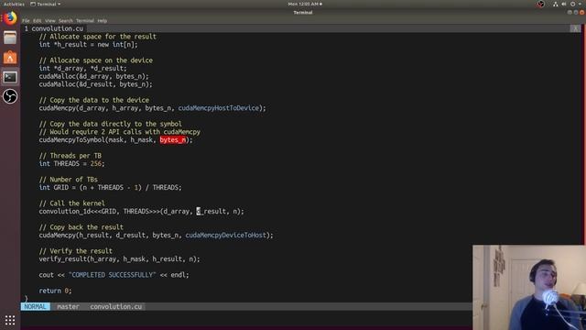This screenshot has height=330, width=586.
Task: Click cudaMalloc(&d_result, bytes_n) line
Action: point(95,84)
